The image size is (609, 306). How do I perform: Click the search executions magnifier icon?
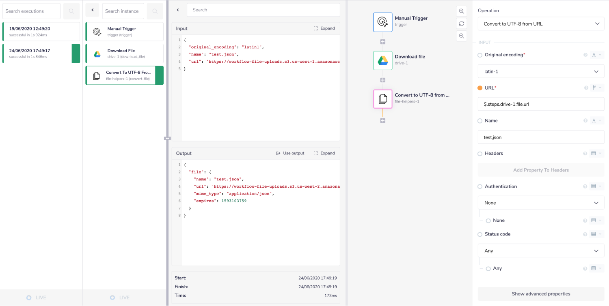71,11
